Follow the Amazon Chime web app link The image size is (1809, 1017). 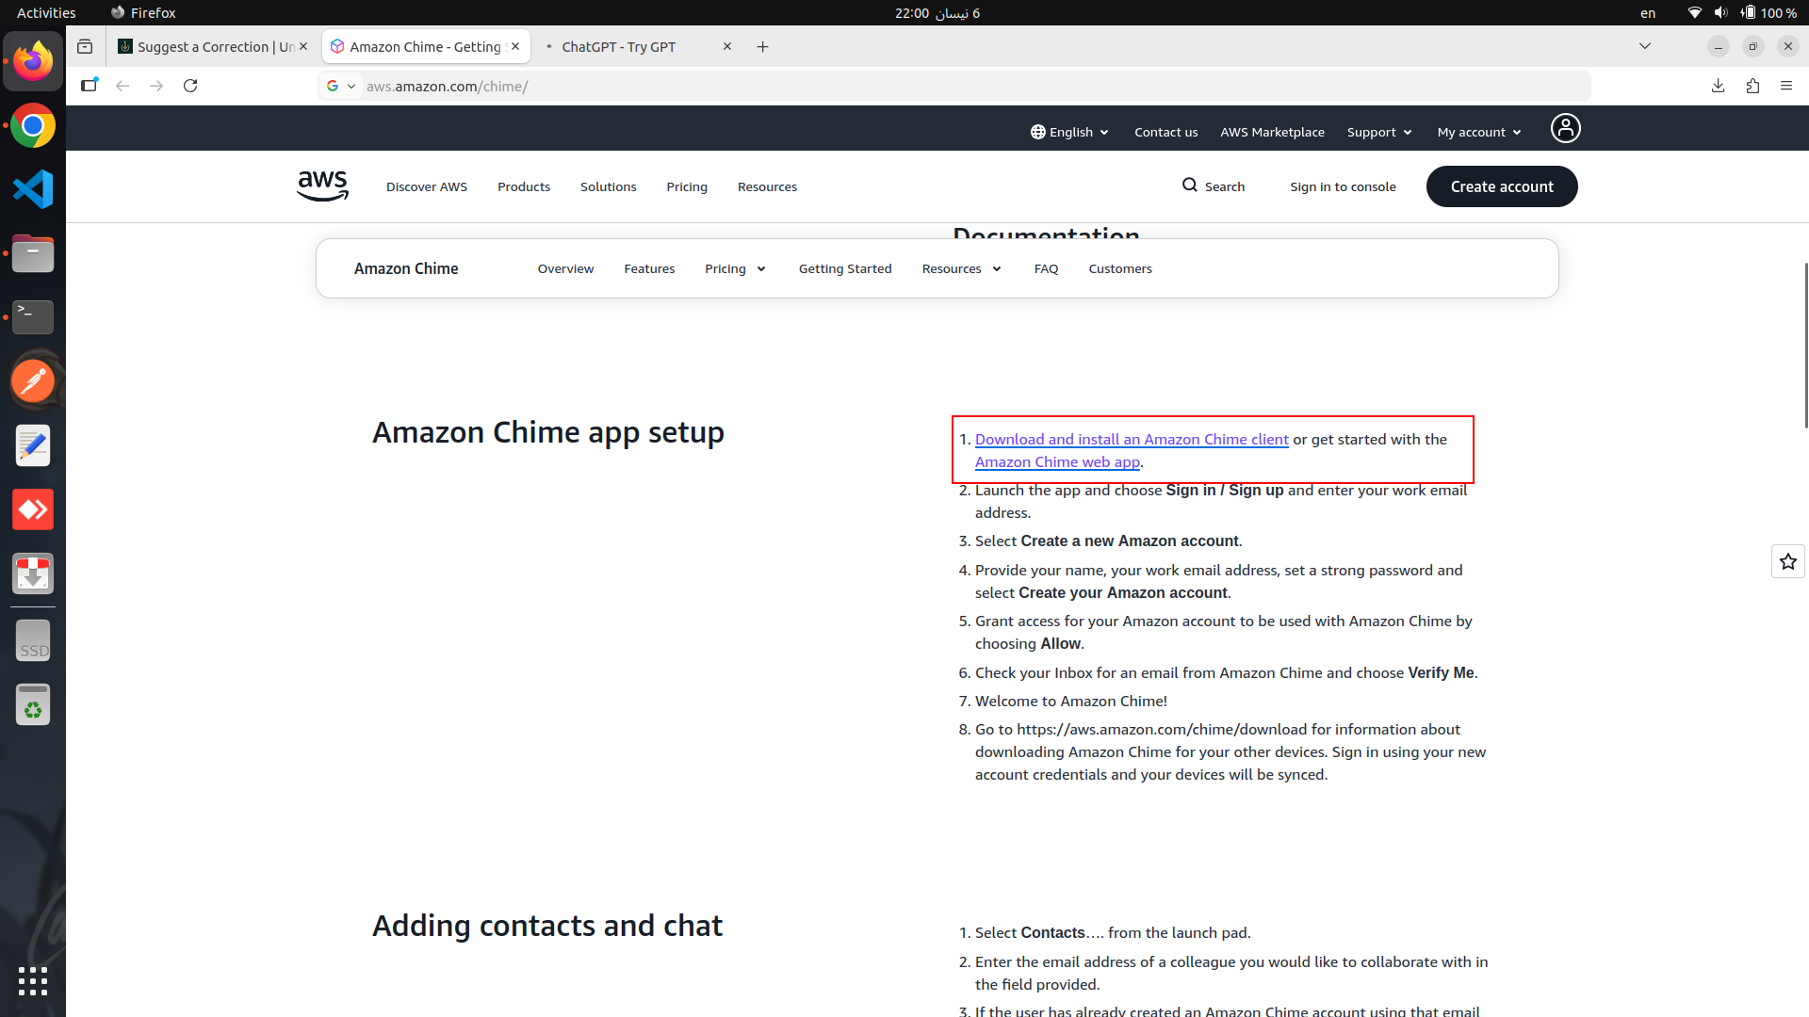click(x=1057, y=461)
